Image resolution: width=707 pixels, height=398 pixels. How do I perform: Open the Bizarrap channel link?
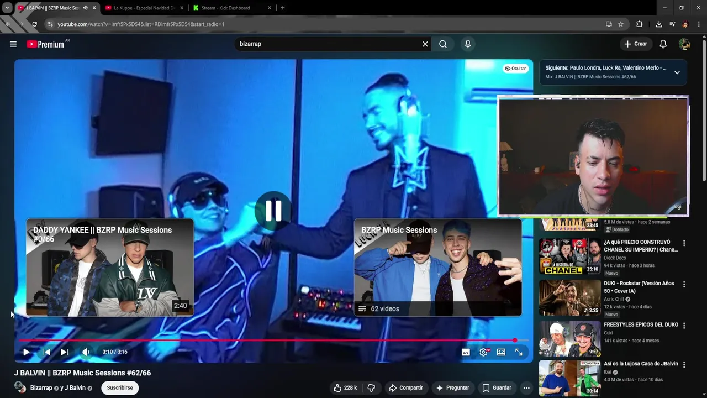tap(41, 388)
